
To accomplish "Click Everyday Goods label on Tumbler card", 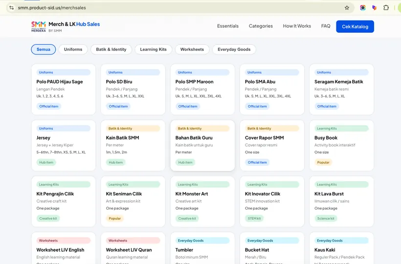I will click(202, 240).
